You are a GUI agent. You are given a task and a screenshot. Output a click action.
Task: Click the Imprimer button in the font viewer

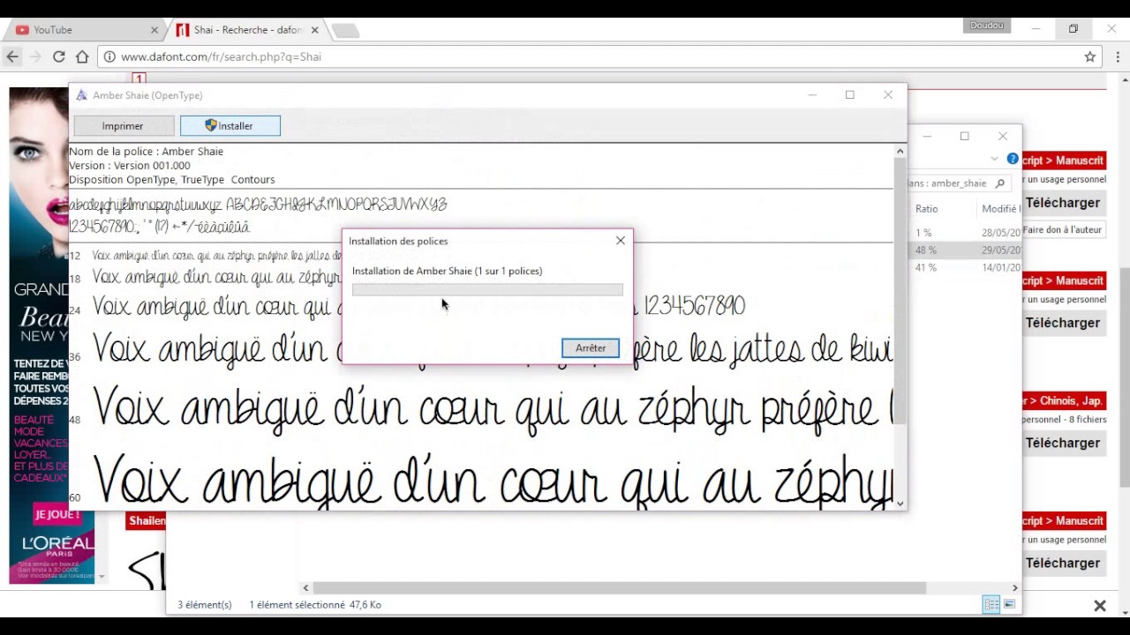point(123,126)
